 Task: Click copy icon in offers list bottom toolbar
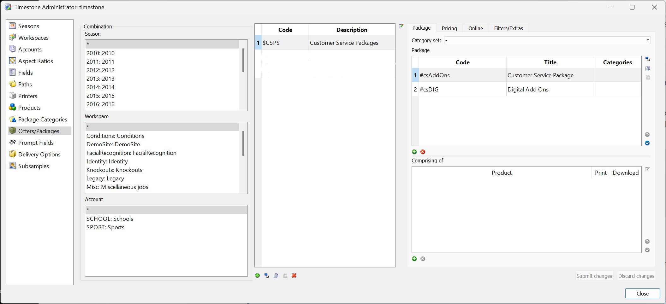click(276, 276)
